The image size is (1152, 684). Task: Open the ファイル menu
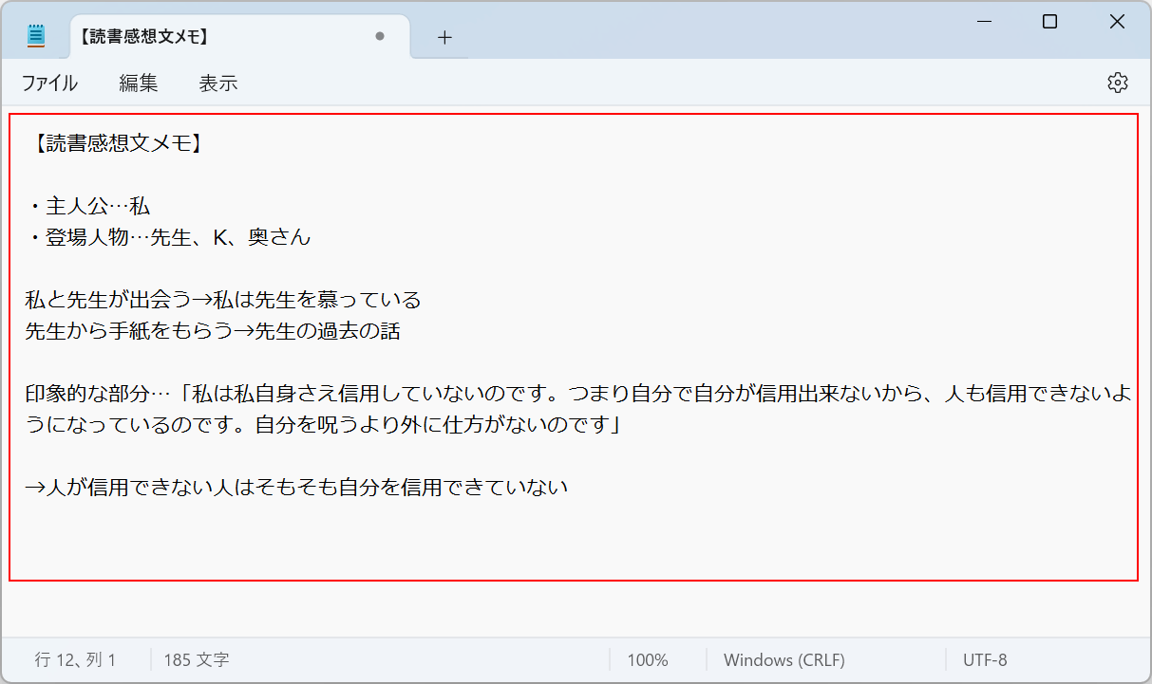point(49,83)
